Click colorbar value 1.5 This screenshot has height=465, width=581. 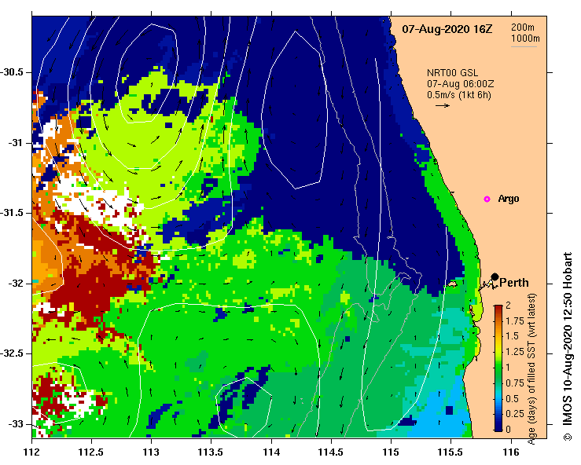512,336
